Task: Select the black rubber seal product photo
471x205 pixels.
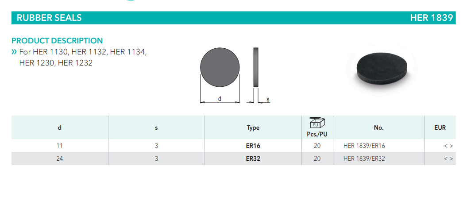Action: pyautogui.click(x=381, y=67)
